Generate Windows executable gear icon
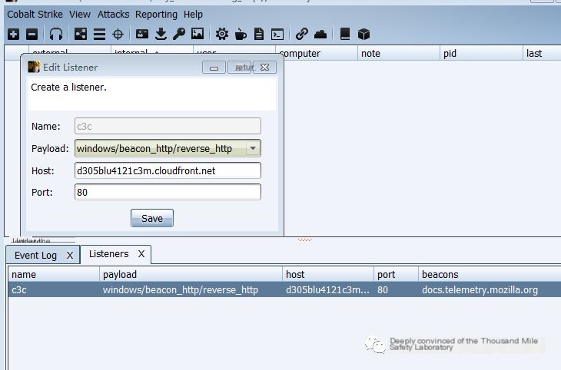The height and width of the screenshot is (370, 561). [x=222, y=35]
